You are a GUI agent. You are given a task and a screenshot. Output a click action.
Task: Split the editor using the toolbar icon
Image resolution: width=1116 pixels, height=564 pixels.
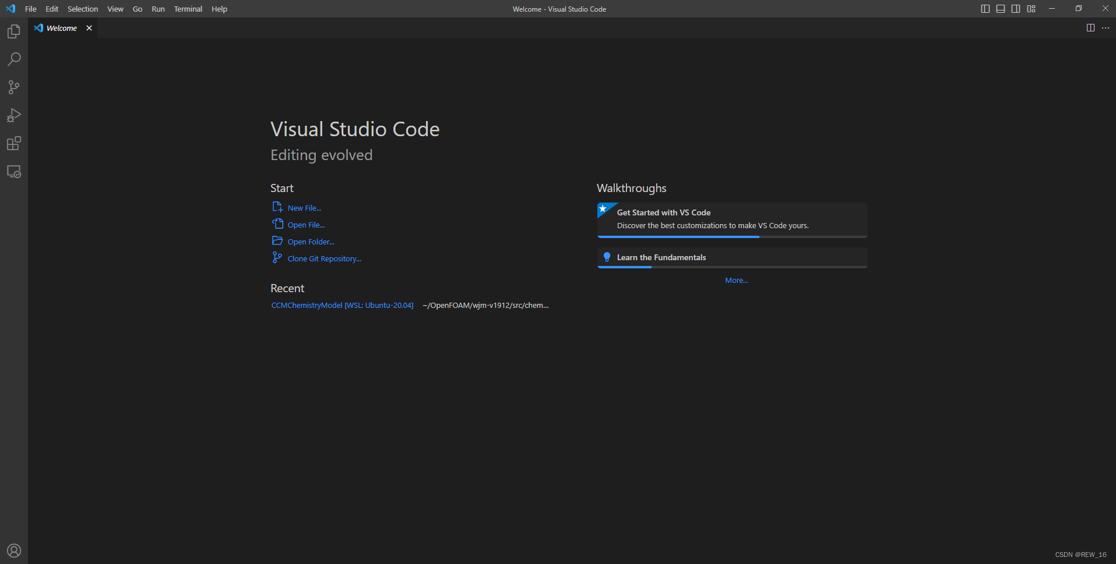(1090, 27)
